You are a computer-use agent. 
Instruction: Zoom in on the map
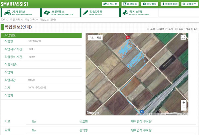pos(183,103)
